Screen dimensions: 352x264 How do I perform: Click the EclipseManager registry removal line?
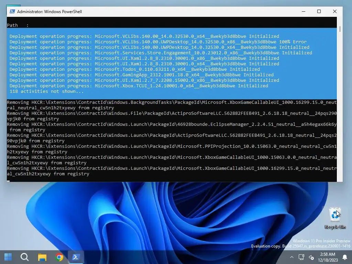click(x=172, y=127)
